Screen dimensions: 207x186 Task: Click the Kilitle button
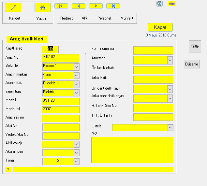(195, 46)
